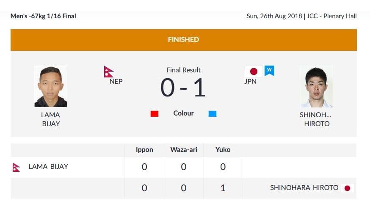Click the orange FINISHED status banner

click(x=183, y=39)
